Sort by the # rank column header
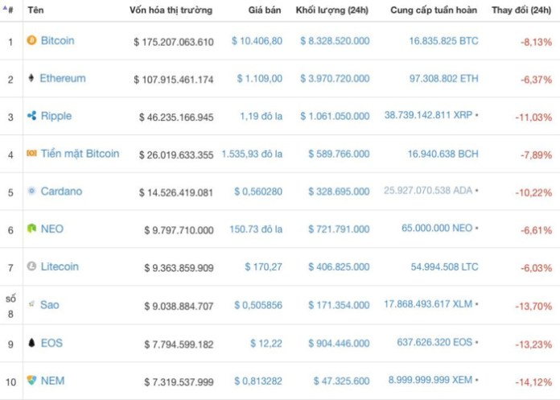This screenshot has height=400, width=560. click(9, 10)
